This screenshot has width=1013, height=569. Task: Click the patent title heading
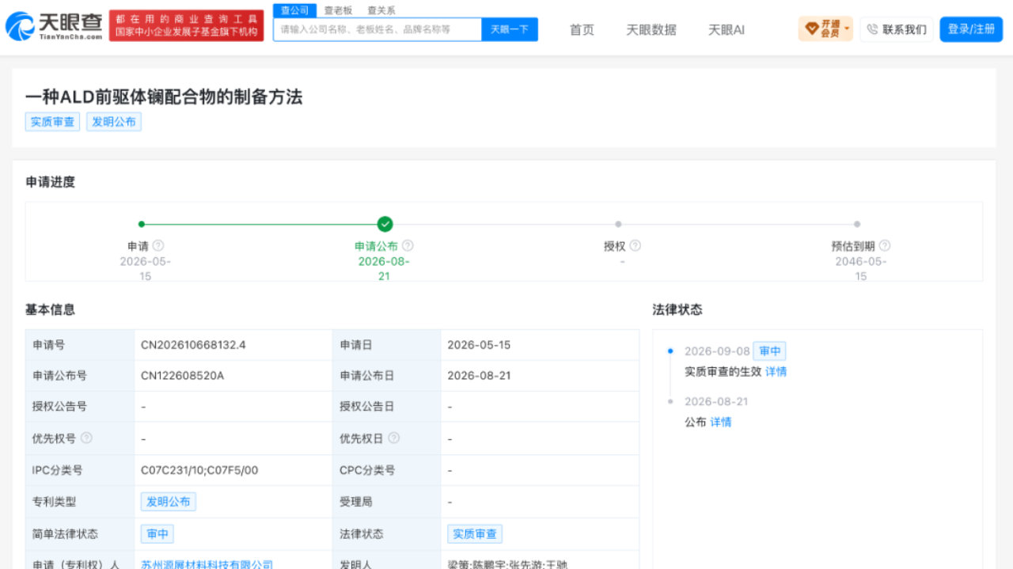(164, 97)
